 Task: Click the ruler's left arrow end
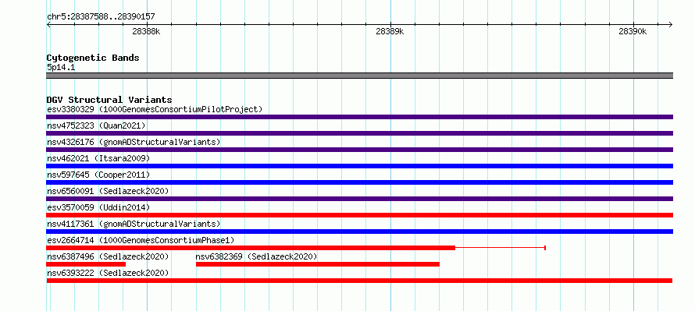pos(48,24)
